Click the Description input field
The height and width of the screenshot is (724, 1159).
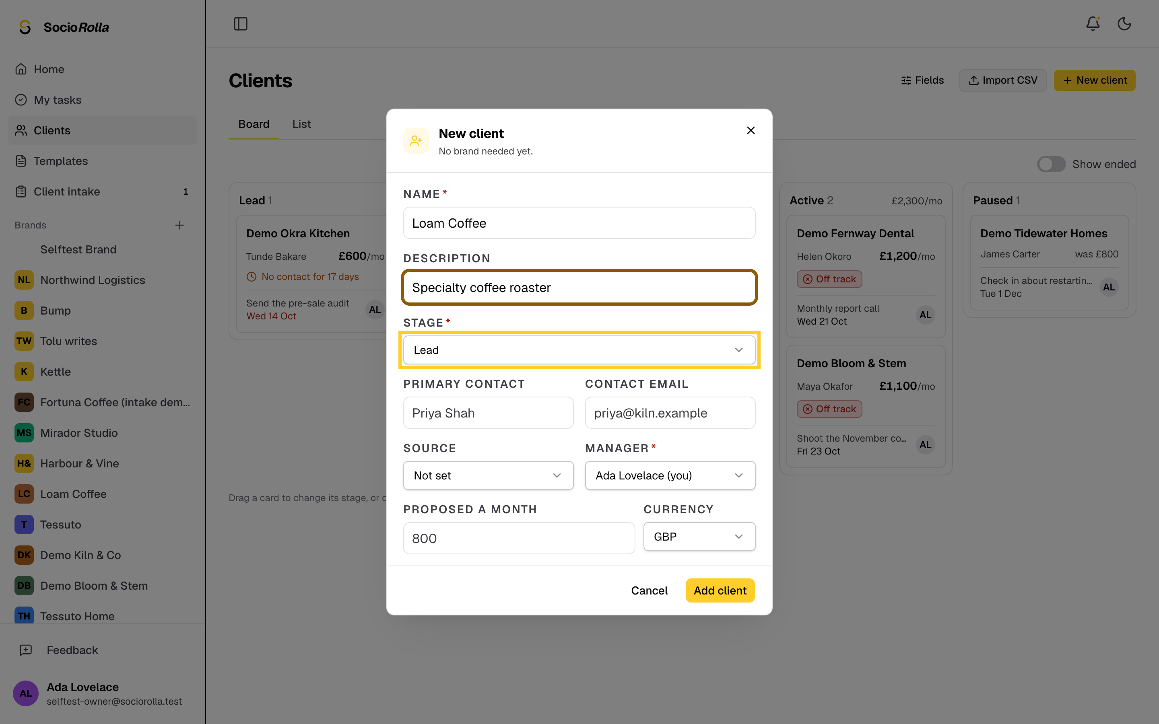tap(579, 287)
